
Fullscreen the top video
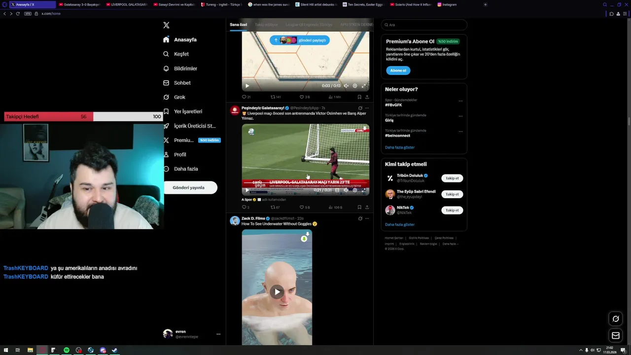pos(364,86)
